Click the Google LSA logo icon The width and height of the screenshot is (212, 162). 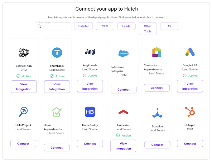(190, 52)
